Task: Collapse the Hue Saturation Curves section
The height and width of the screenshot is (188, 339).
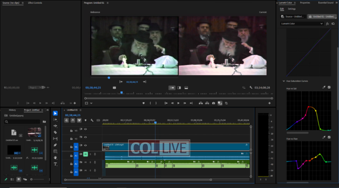Action: click(283, 81)
